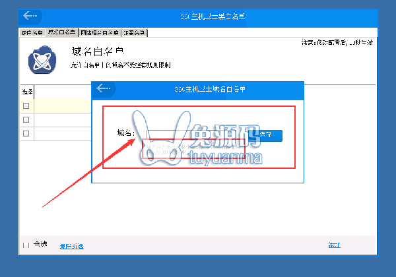The width and height of the screenshot is (396, 277).
Task: Click the 选择 column header
Action: pyautogui.click(x=27, y=92)
